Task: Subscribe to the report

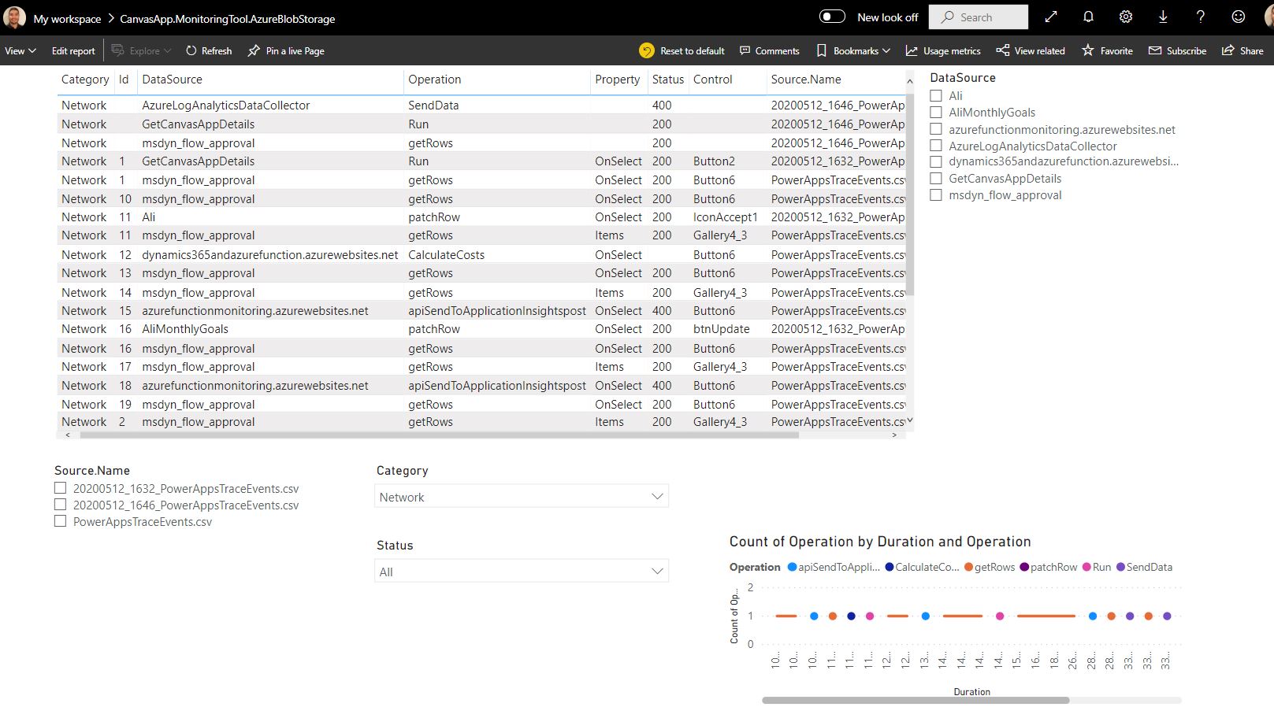Action: [1177, 50]
